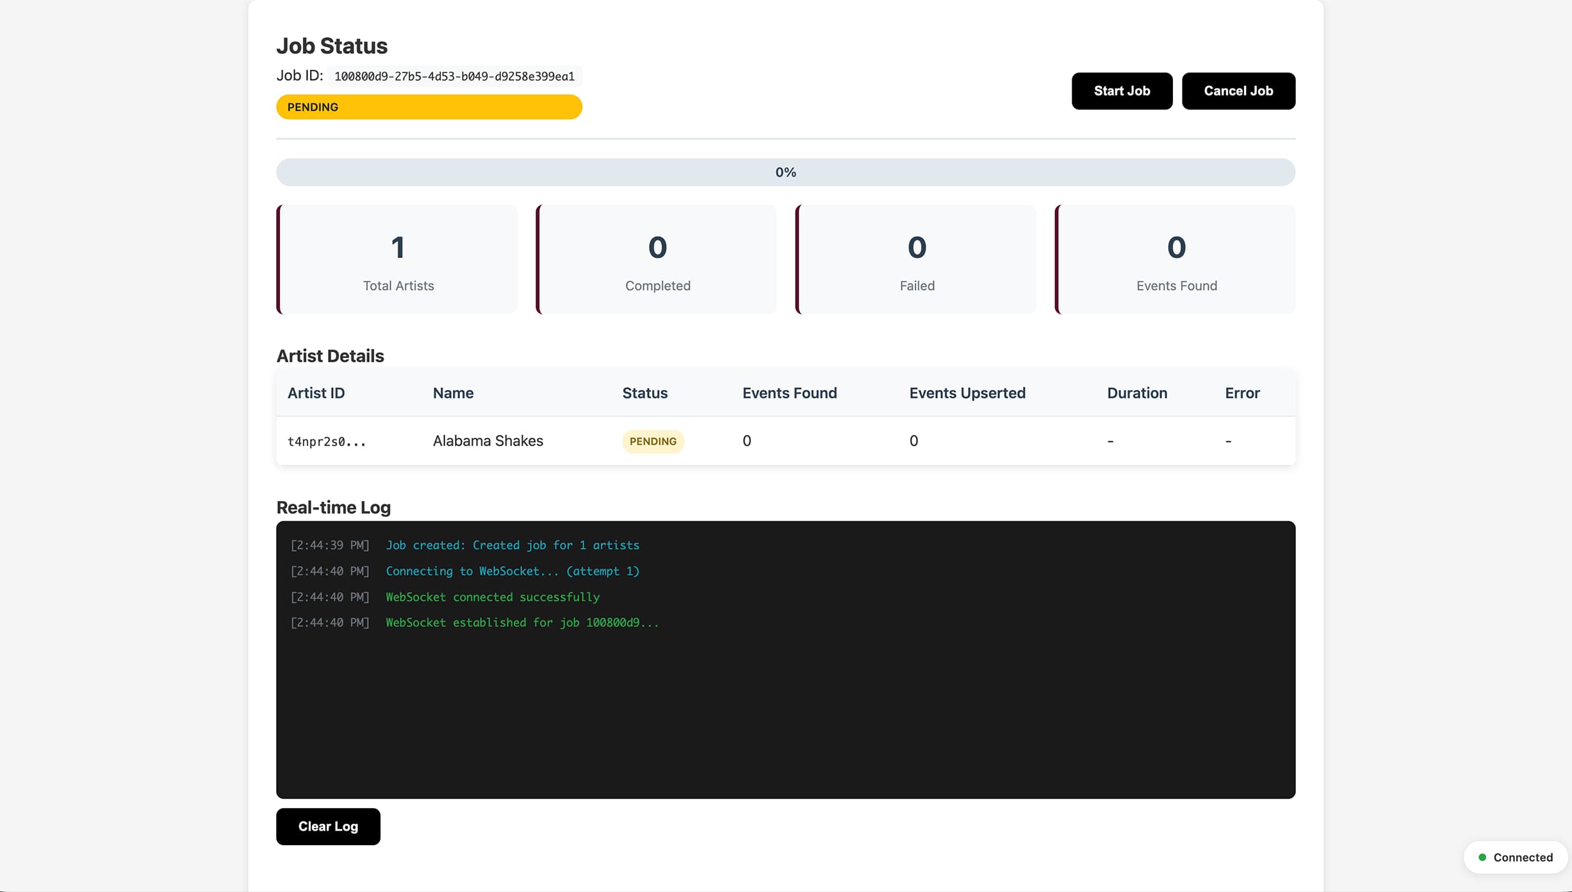Screen dimensions: 1572x892
Task: Click the Real-time Log section heading
Action: [x=333, y=507]
